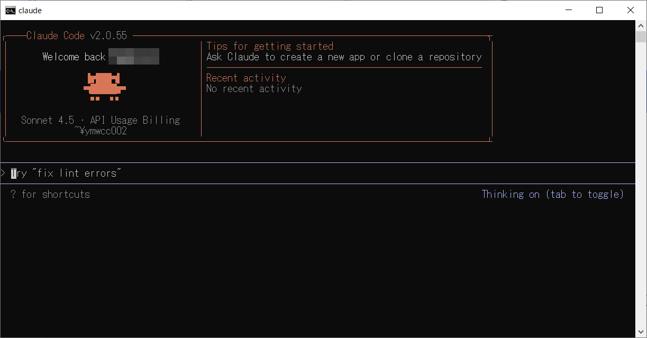Click the "Recent activity" heading
The image size is (647, 338).
pyautogui.click(x=246, y=78)
